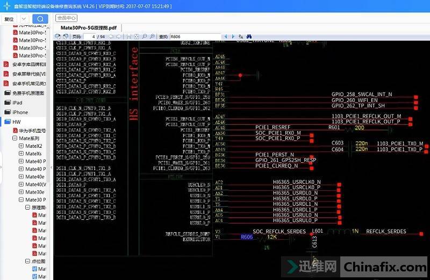This screenshot has width=430, height=280.
Task: Click the 复位 reset button
Action: pos(9,19)
